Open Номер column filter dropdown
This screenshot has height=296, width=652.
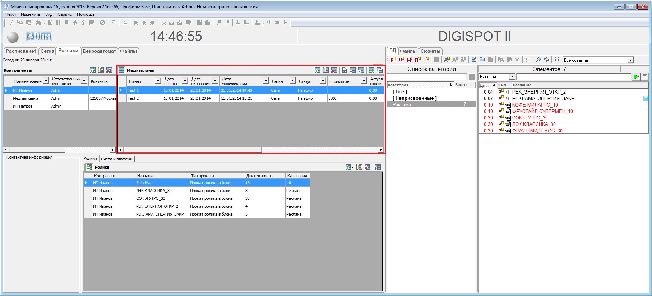(x=158, y=81)
